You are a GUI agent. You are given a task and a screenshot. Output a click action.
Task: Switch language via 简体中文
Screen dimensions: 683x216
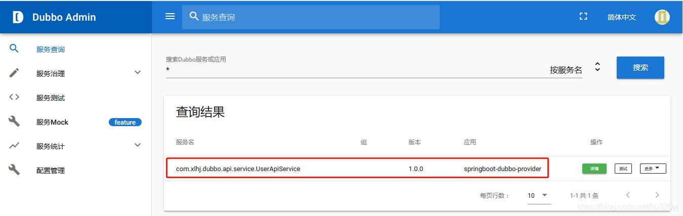622,17
